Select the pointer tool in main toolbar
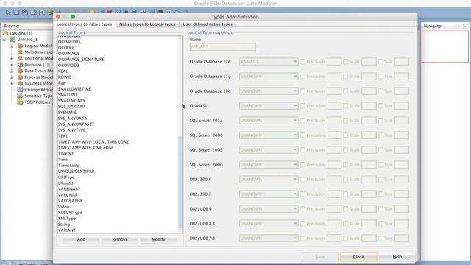Screen dimensions: 471x265 [7, 13]
